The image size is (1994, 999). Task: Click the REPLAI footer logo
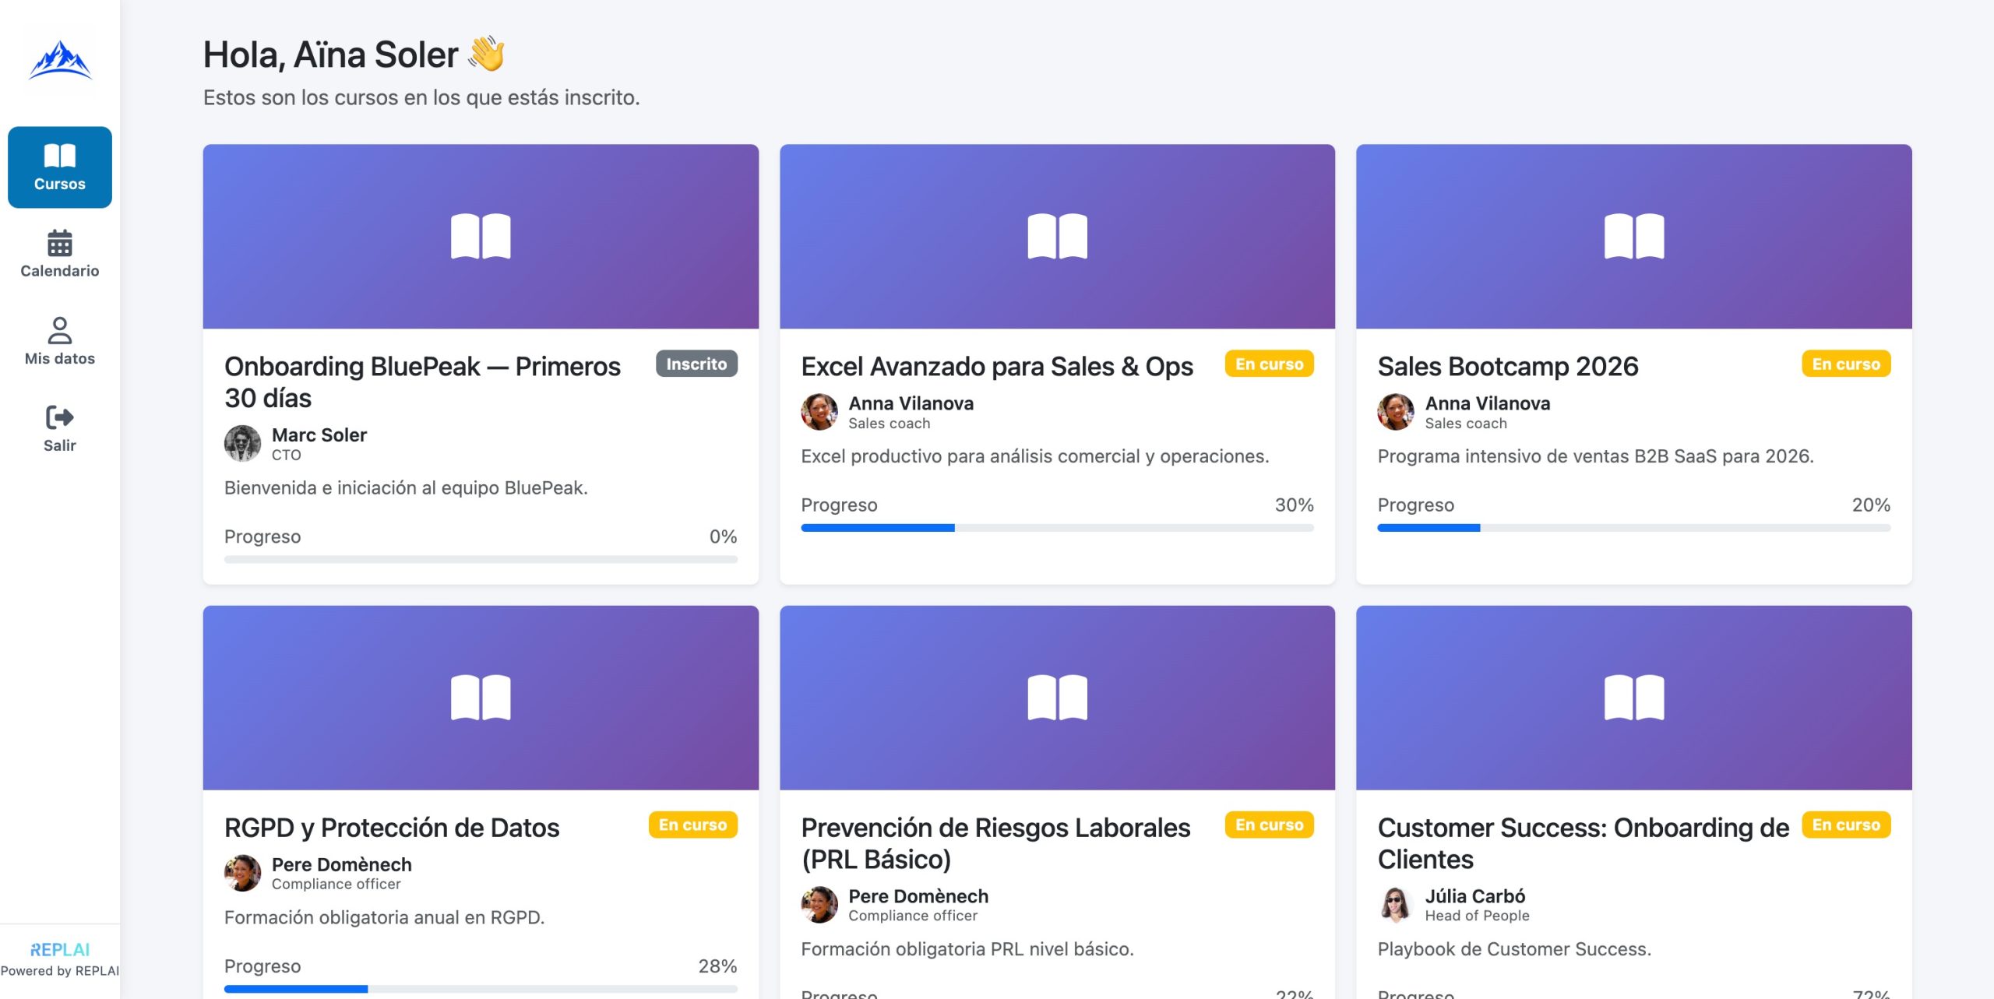(x=60, y=949)
